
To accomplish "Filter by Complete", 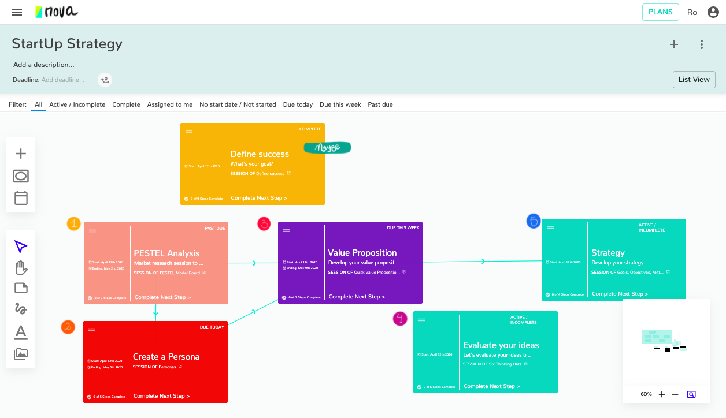I will 126,104.
